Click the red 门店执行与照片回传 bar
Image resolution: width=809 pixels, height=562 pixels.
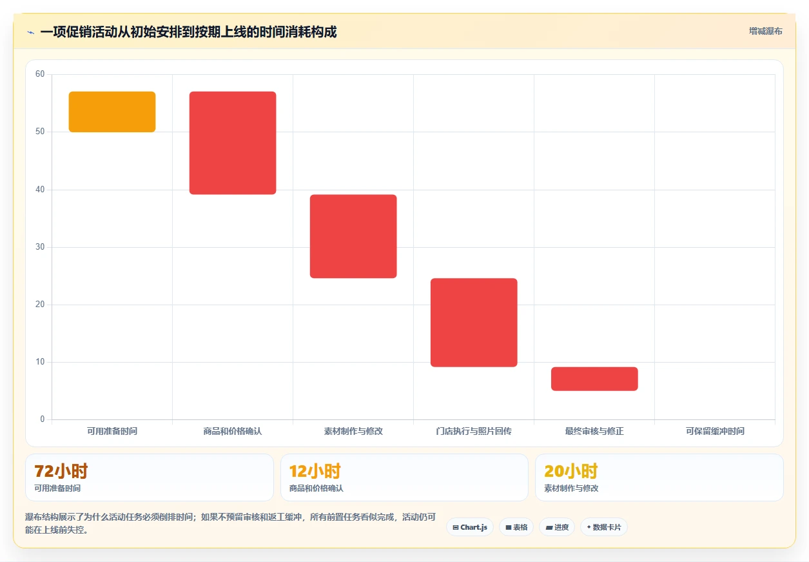click(x=474, y=323)
